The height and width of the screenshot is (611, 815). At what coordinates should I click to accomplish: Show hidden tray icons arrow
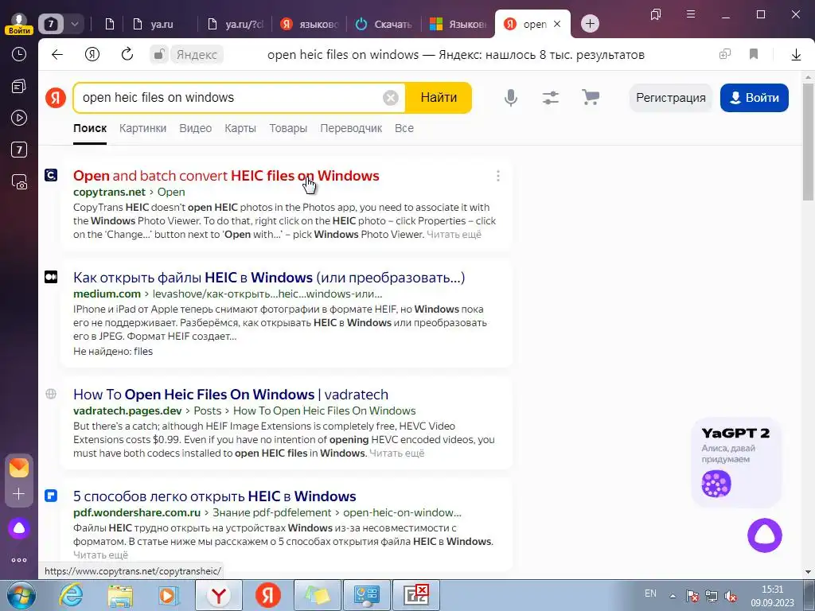pyautogui.click(x=673, y=595)
